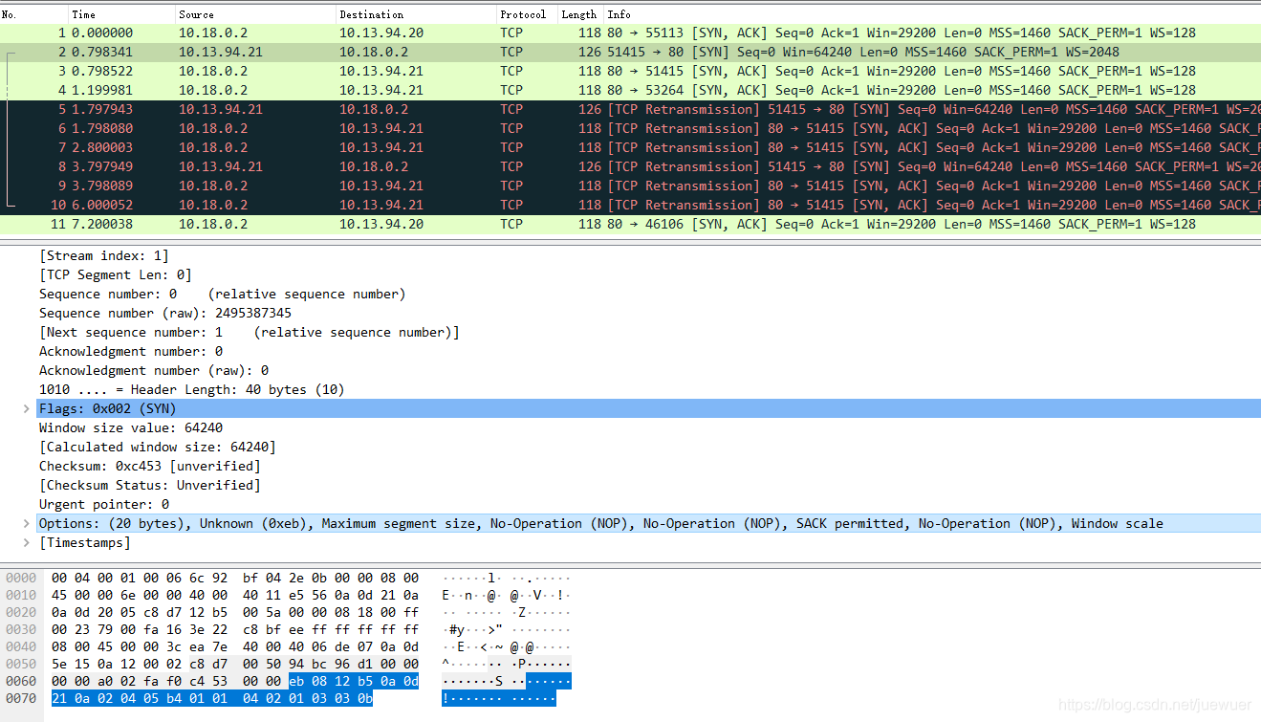Click hex offset 0050 row bytes
Screen dimensions: 1261x722
point(235,664)
